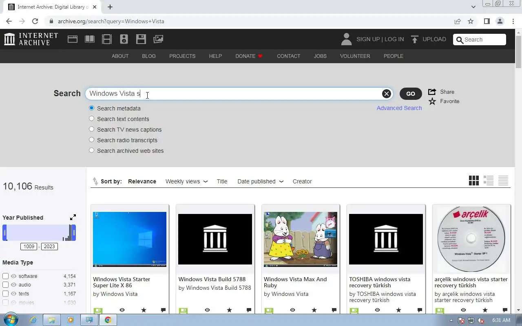Select Search metadata radio button
Image resolution: width=522 pixels, height=326 pixels.
point(91,108)
